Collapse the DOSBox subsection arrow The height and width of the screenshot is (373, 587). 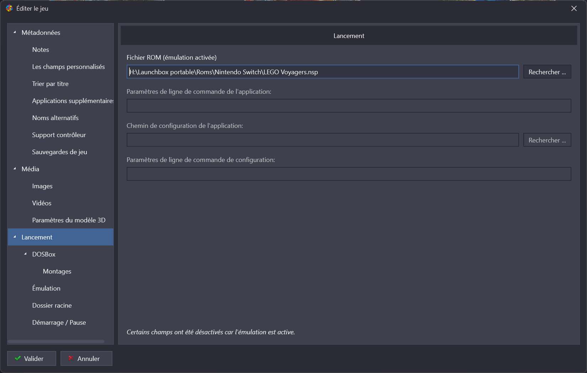point(25,254)
